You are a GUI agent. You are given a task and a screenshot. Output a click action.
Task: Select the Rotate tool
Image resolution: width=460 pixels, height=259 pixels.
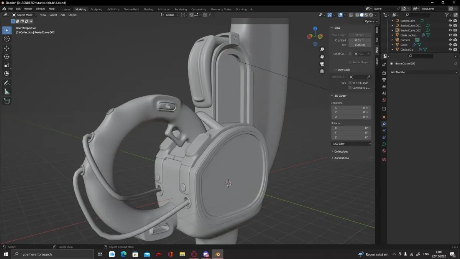pos(7,56)
